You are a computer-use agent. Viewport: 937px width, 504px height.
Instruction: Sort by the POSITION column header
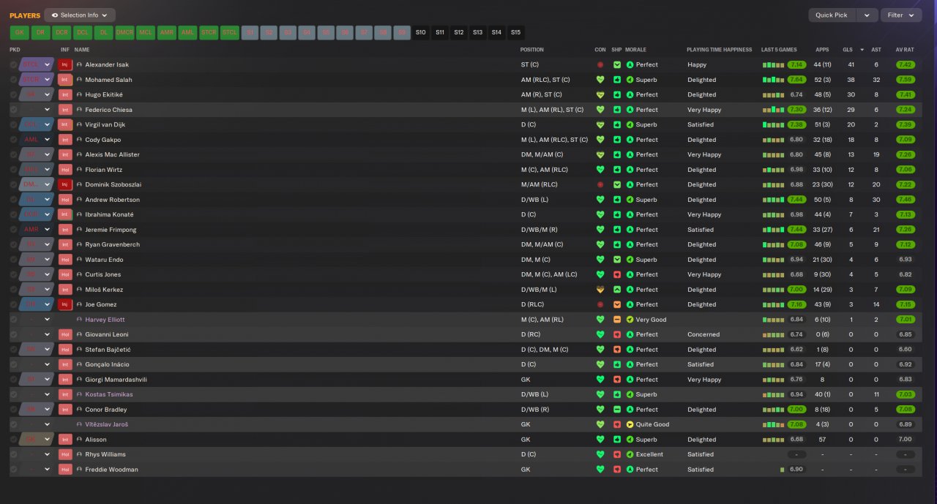(x=532, y=50)
